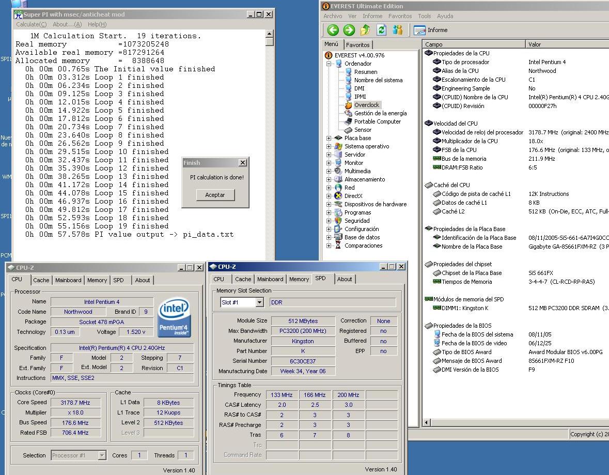Screen dimensions: 609x475
Task: Click the Core Speed 3178.7 MHz field
Action: [75, 403]
